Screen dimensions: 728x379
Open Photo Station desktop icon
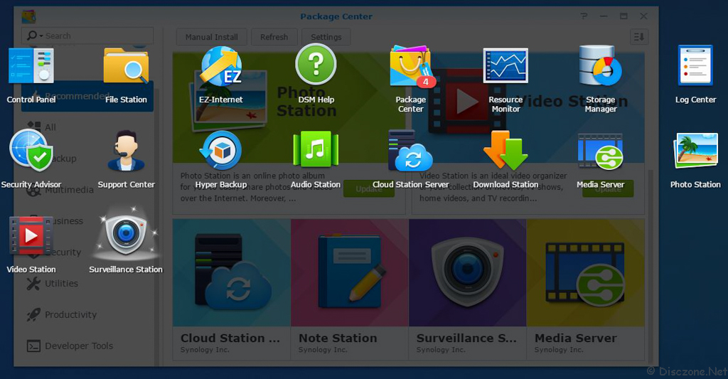(x=695, y=151)
